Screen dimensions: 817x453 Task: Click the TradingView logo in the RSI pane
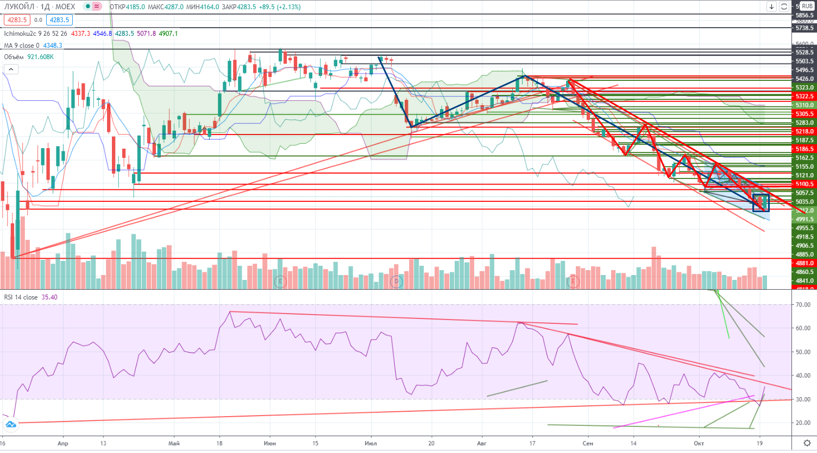click(x=10, y=425)
